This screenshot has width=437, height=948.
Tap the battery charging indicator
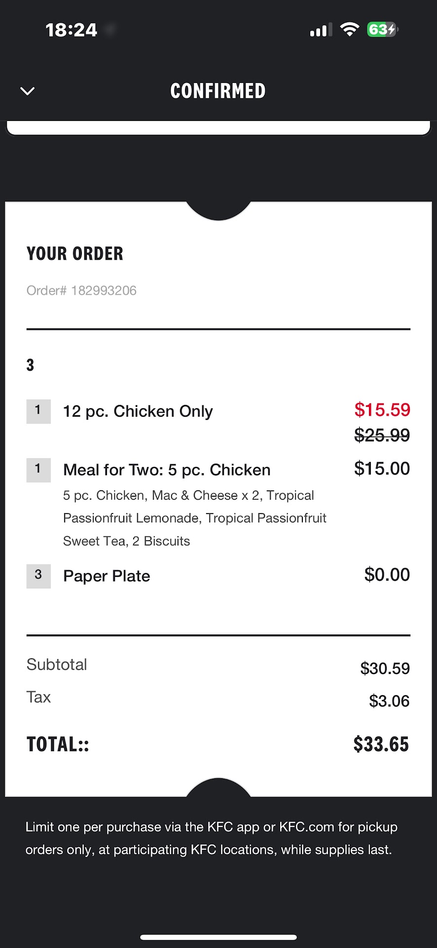pos(382,30)
